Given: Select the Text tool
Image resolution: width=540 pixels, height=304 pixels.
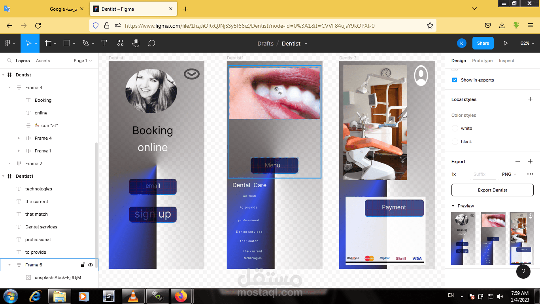Looking at the screenshot, I should (x=104, y=43).
